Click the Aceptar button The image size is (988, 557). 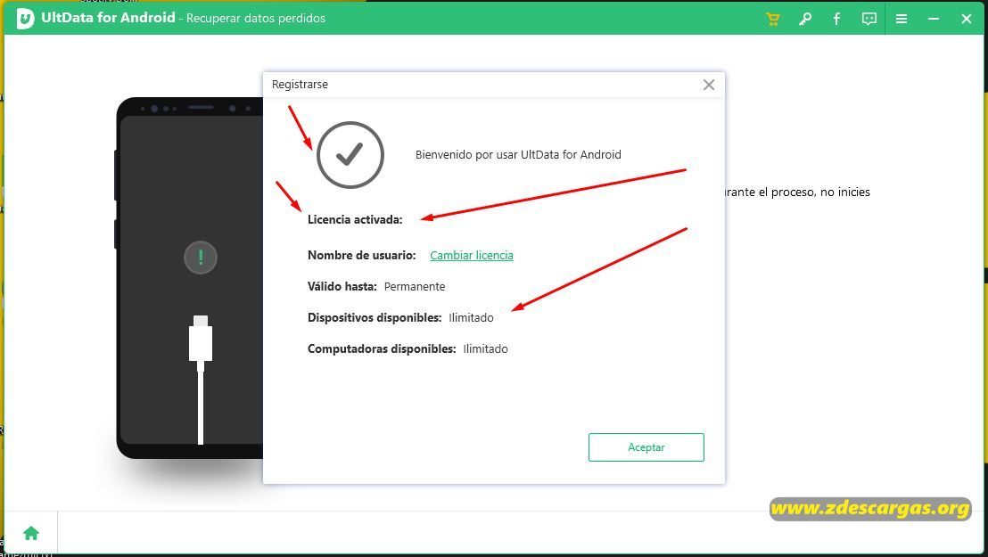[646, 447]
